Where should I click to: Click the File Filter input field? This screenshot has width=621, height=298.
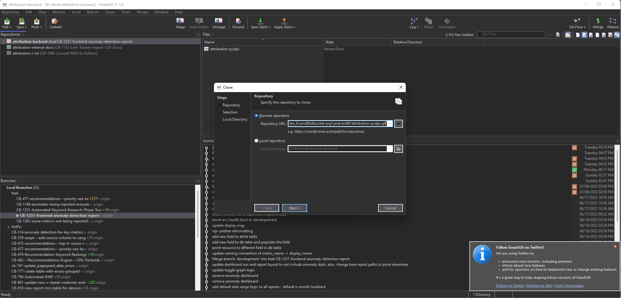(x=511, y=34)
